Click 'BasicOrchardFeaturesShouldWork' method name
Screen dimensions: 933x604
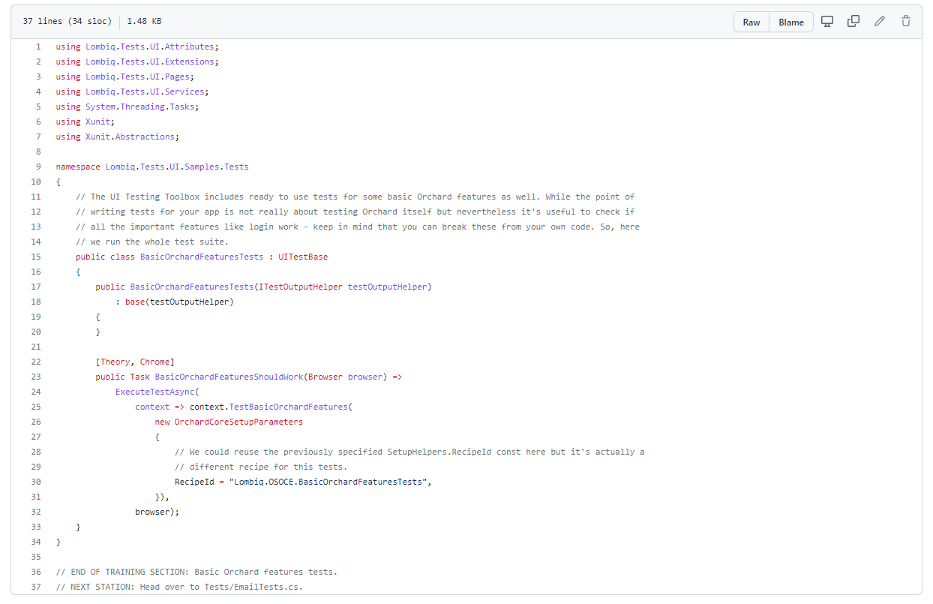pyautogui.click(x=229, y=377)
